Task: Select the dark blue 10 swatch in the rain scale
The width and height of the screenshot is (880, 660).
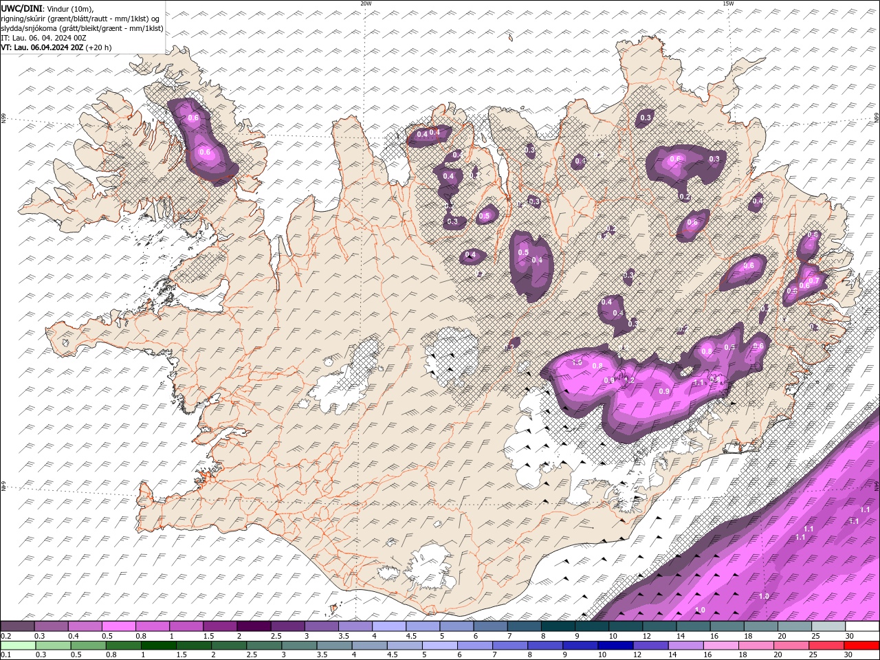Action: pos(615,646)
